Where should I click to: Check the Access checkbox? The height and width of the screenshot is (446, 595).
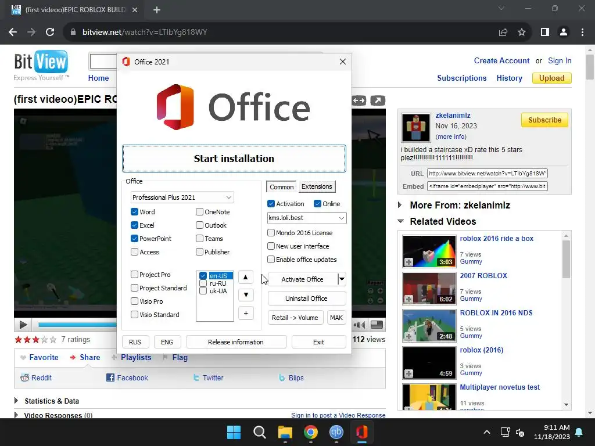tap(134, 252)
